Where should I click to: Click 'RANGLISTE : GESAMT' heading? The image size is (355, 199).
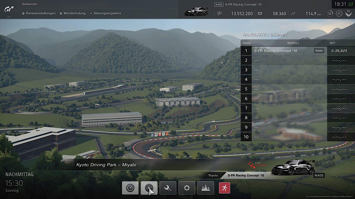tap(265, 34)
